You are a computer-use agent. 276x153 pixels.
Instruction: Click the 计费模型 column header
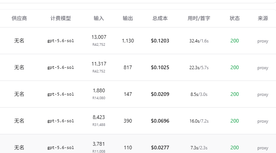coord(61,18)
